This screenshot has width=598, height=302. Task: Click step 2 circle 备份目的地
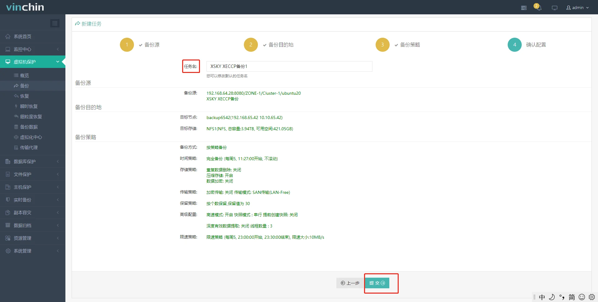point(251,45)
